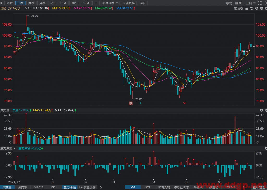
Task: Open the 多周期图 dropdown
Action: 110,3
